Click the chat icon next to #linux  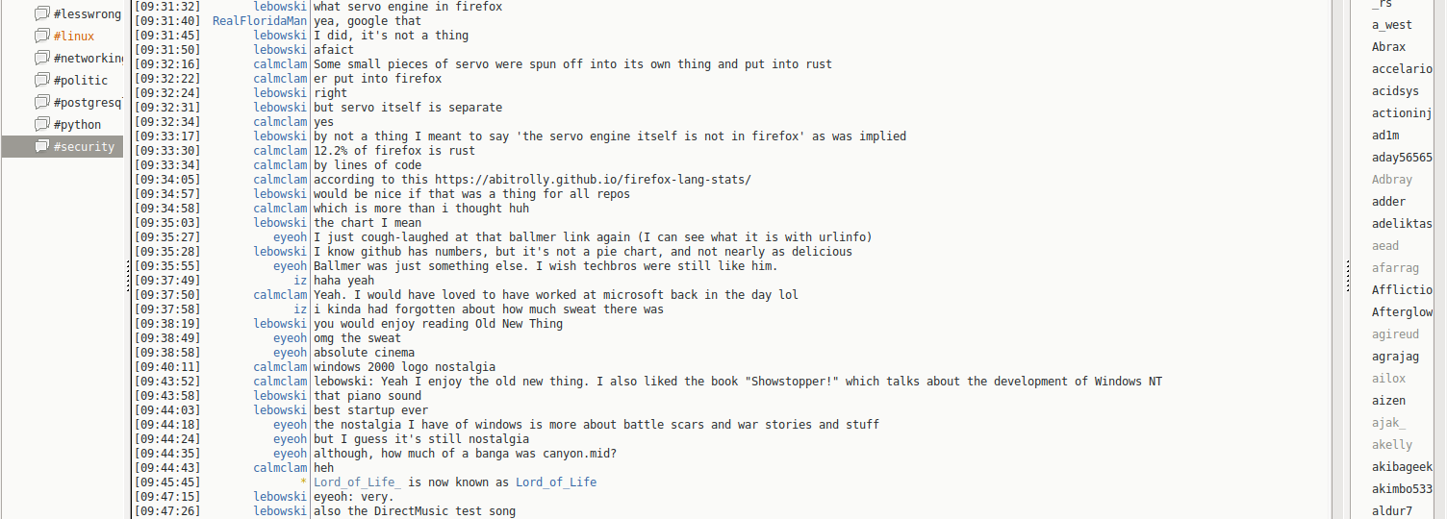click(41, 37)
